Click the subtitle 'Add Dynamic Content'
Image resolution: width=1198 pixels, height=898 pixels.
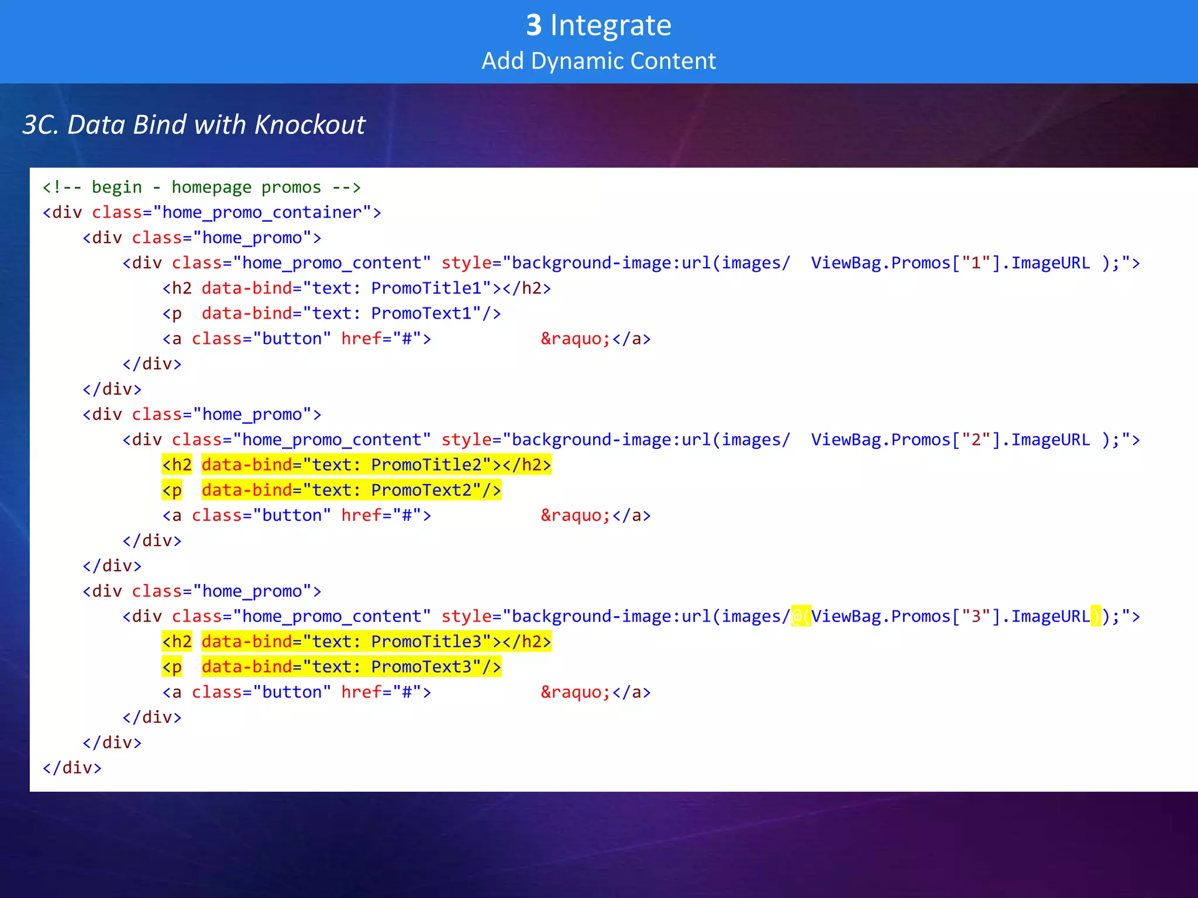(x=598, y=61)
